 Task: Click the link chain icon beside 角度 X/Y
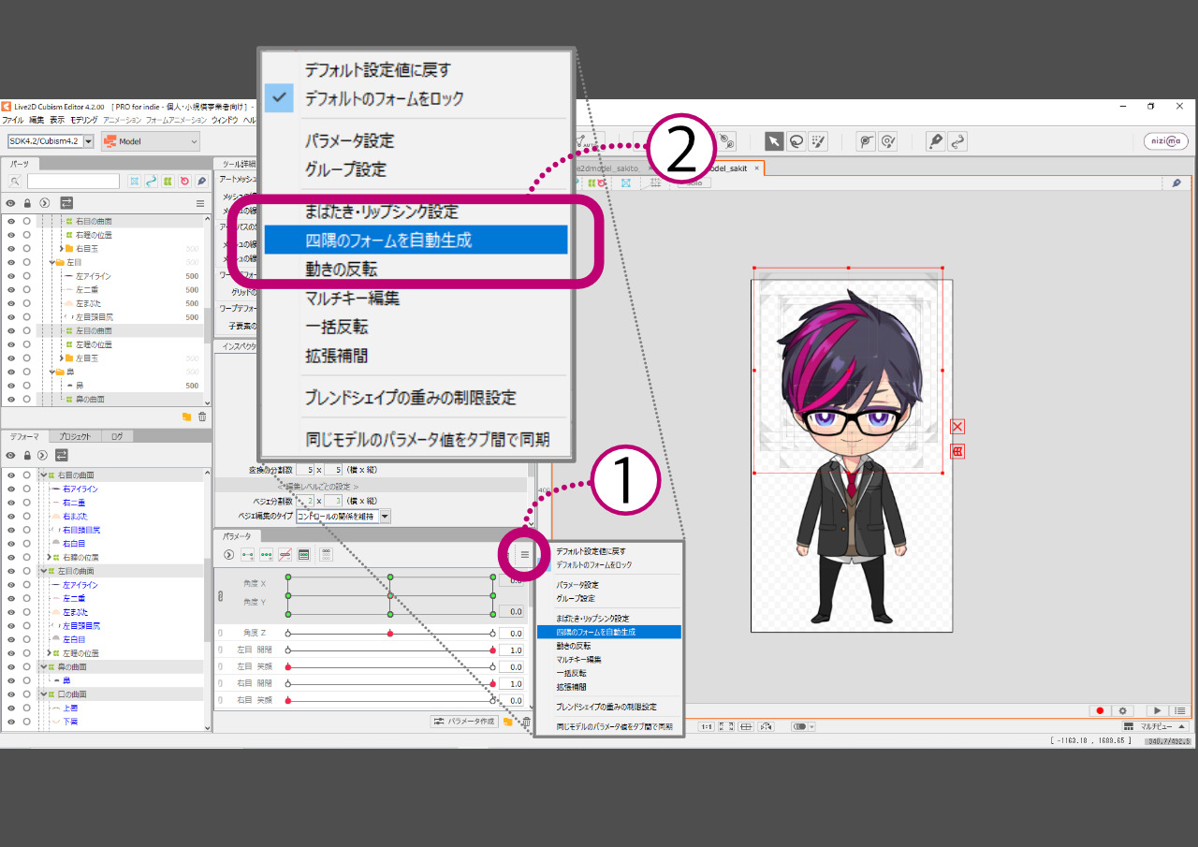pos(220,595)
